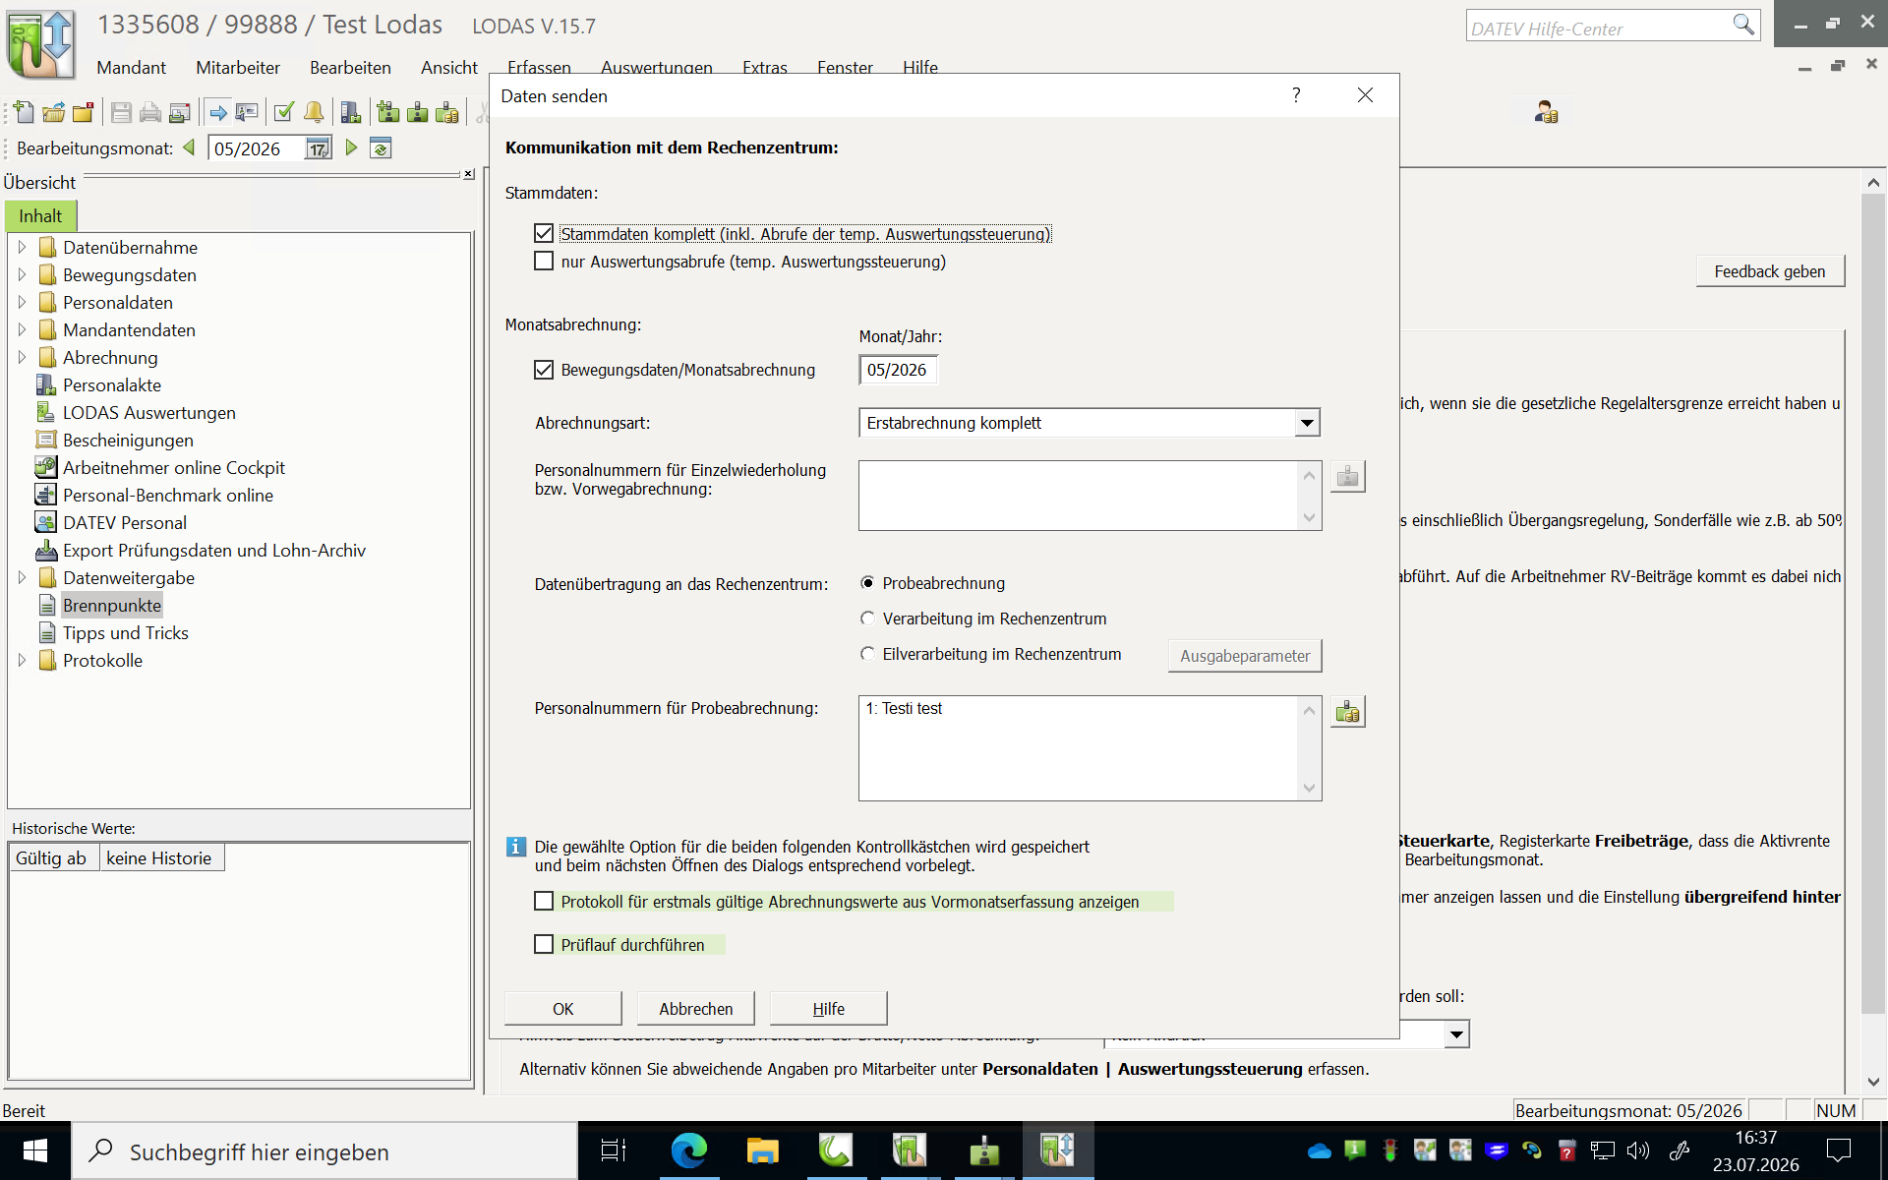Click the Windows taskbar search box
The width and height of the screenshot is (1888, 1180).
[324, 1151]
